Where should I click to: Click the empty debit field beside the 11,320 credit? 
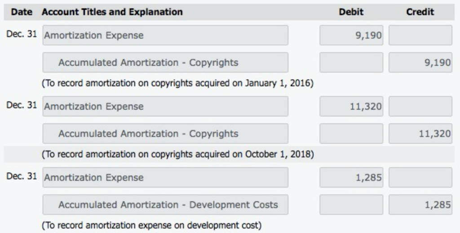(x=351, y=134)
